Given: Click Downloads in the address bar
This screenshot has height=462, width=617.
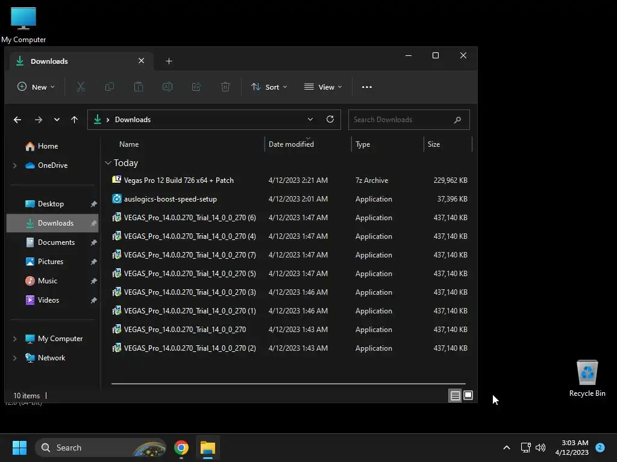Looking at the screenshot, I should tap(133, 120).
